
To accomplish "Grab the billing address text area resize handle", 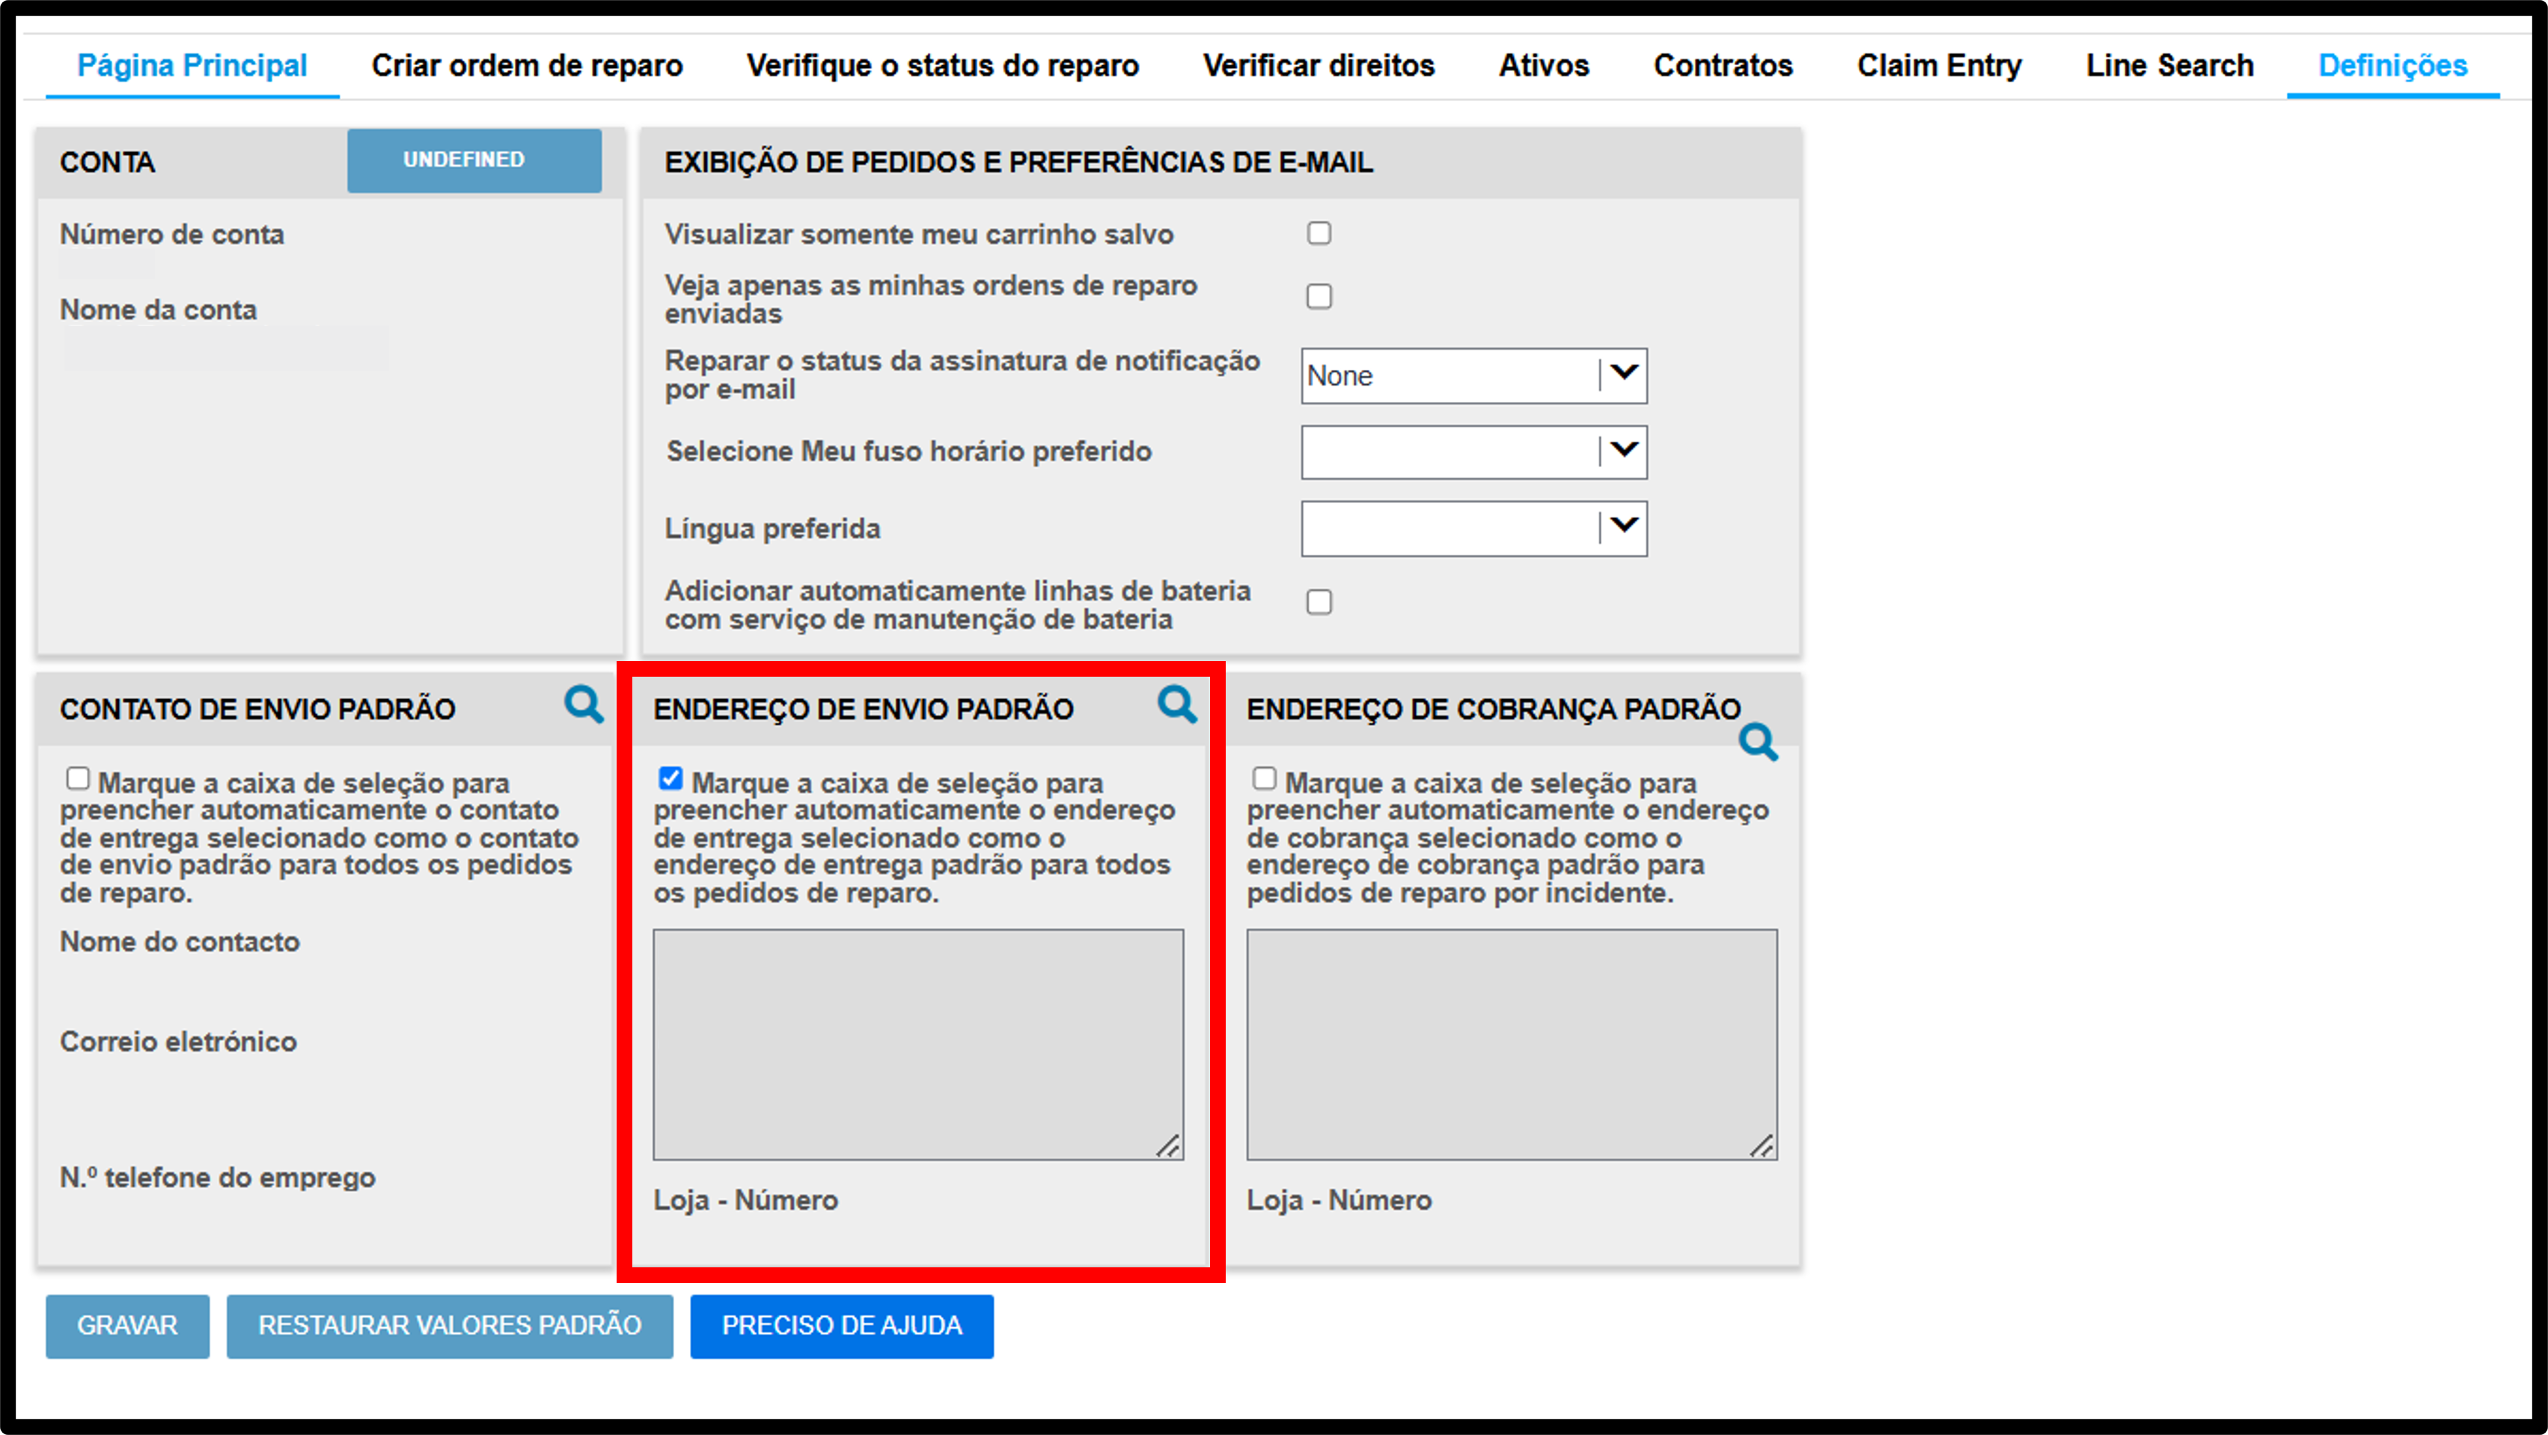I will point(1762,1145).
